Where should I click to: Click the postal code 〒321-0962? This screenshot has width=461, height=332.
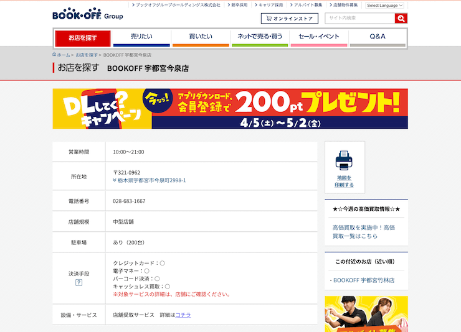click(x=126, y=173)
